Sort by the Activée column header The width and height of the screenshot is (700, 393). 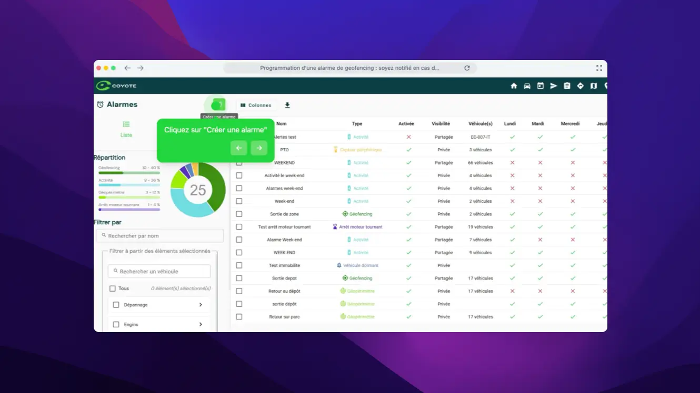[406, 124]
